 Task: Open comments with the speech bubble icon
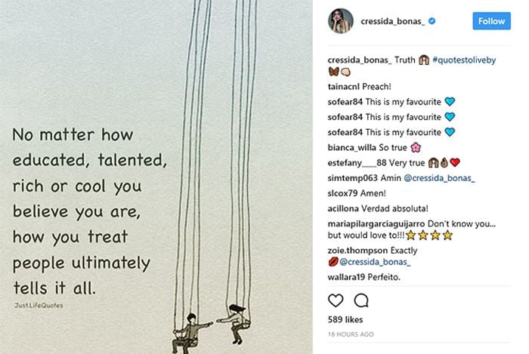[361, 300]
